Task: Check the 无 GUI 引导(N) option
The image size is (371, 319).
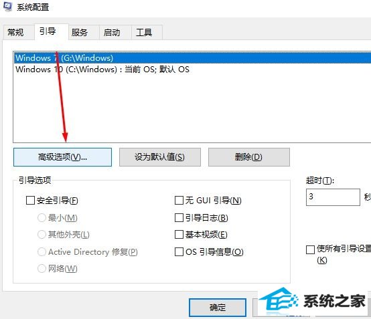Action: tap(179, 201)
